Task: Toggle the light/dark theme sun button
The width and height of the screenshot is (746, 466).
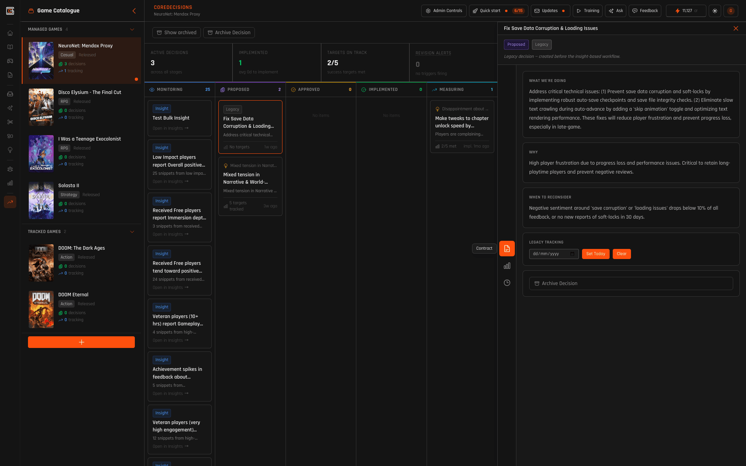Action: 715,11
